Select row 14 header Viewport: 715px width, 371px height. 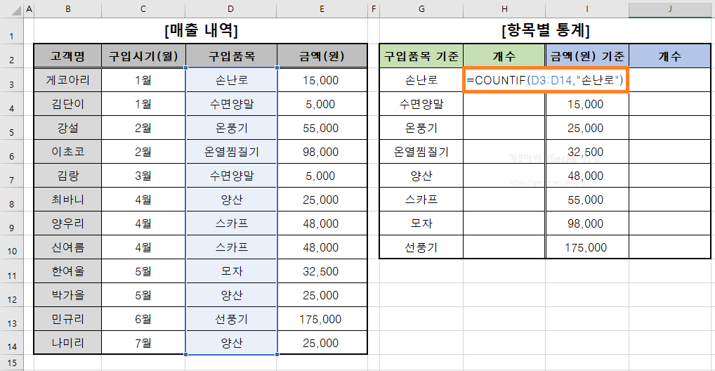point(11,343)
